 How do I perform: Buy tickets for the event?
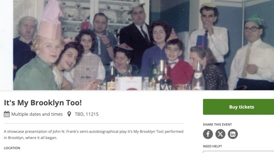[238, 107]
